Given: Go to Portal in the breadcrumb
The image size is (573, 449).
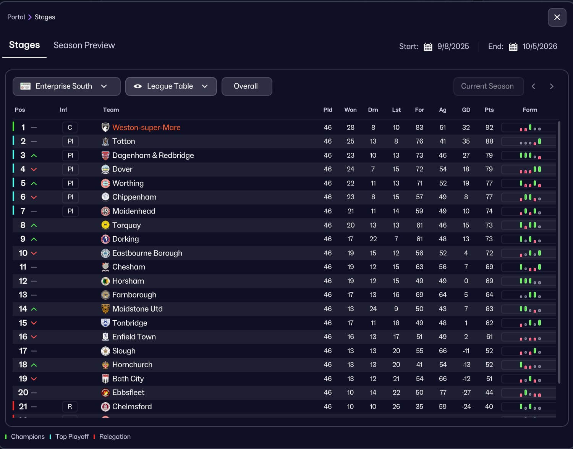Looking at the screenshot, I should click(x=16, y=17).
